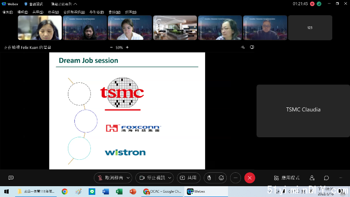Open Microsoft Excel in taskbar
The height and width of the screenshot is (197, 350).
[x=119, y=191]
